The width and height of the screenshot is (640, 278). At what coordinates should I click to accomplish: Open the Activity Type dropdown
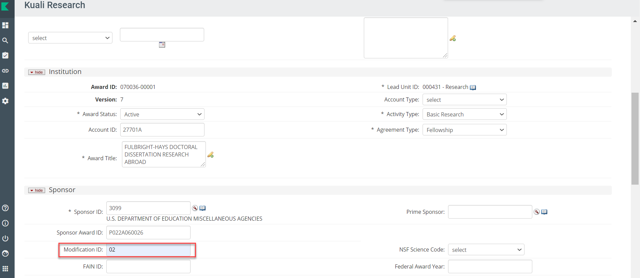pyautogui.click(x=464, y=114)
